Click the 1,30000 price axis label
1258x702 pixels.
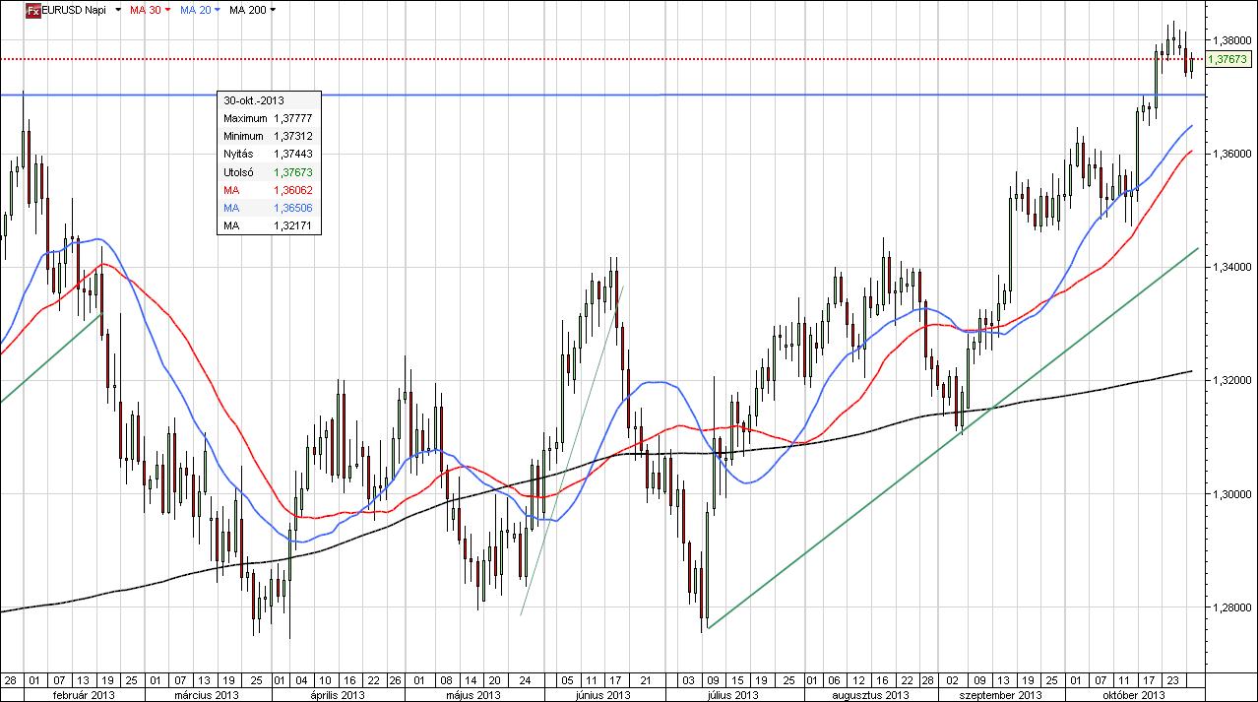point(1231,493)
